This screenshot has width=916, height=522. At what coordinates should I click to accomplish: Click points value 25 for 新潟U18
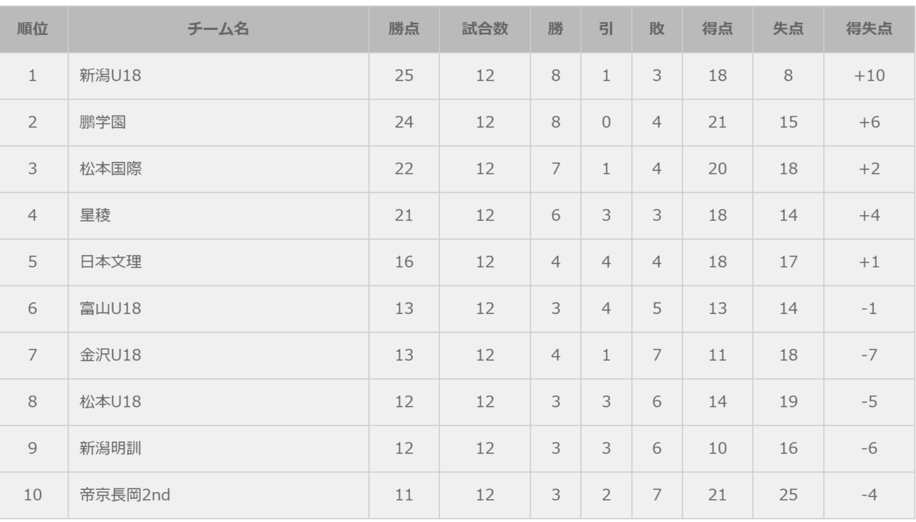tap(404, 75)
